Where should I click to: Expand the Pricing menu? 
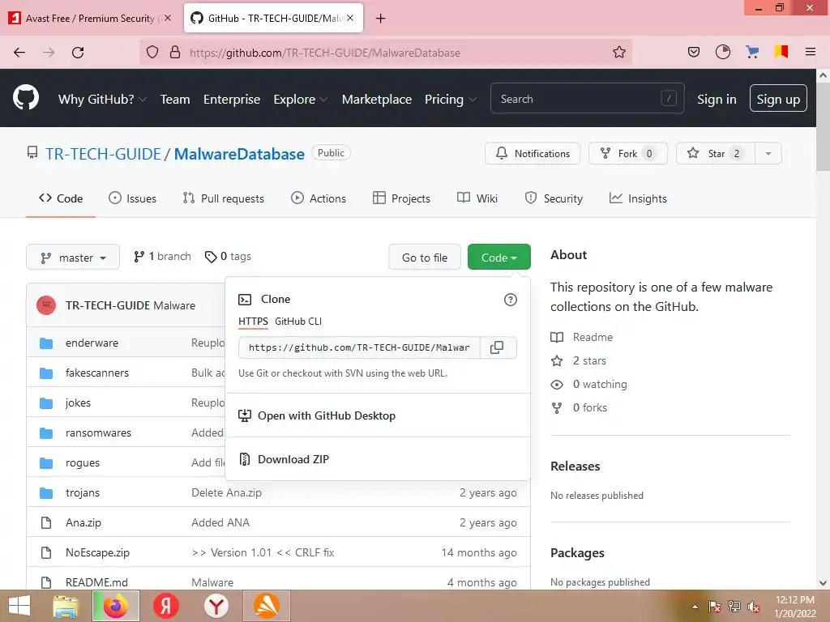(x=451, y=100)
